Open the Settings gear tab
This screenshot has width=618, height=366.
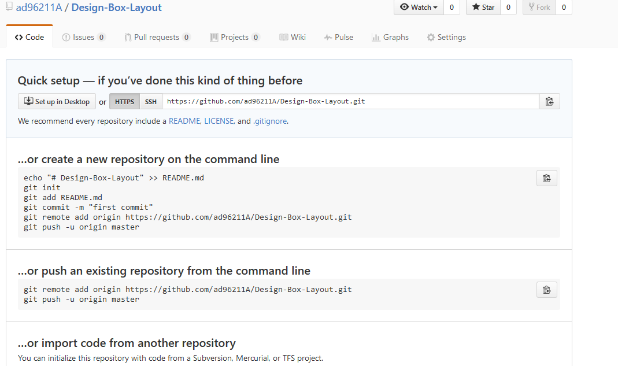click(x=446, y=38)
